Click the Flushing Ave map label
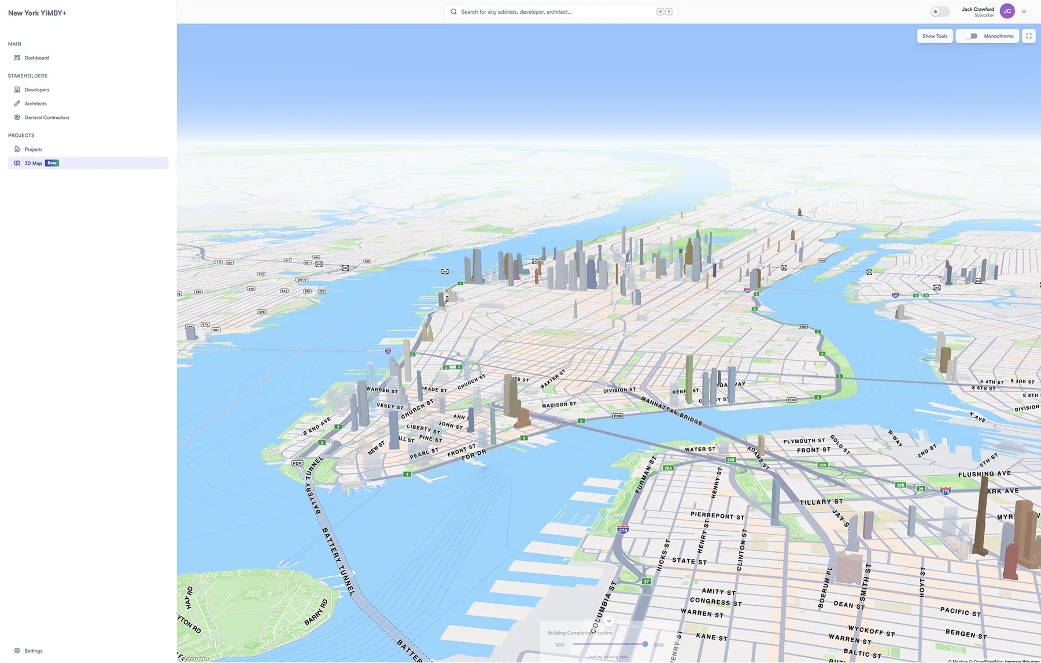 click(984, 474)
